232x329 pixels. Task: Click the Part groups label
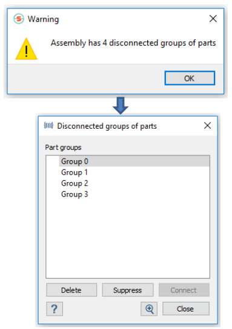(63, 148)
